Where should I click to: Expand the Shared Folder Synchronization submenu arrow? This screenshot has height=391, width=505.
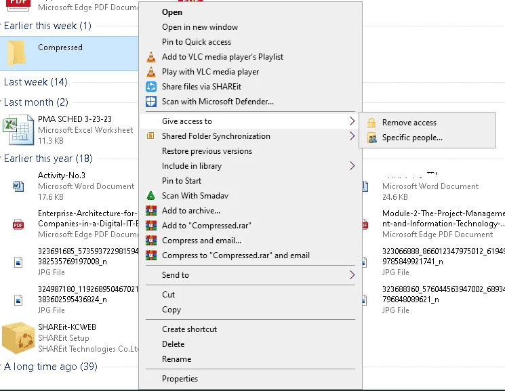point(352,136)
